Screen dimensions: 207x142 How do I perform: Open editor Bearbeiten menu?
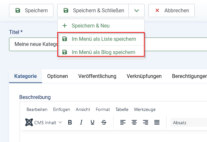click(37, 109)
